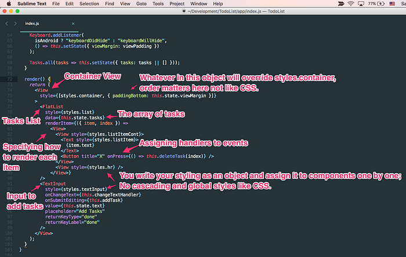Viewport: 406px width, 257px height.
Task: Go to previous tab with left arrow
Action: tap(7, 24)
